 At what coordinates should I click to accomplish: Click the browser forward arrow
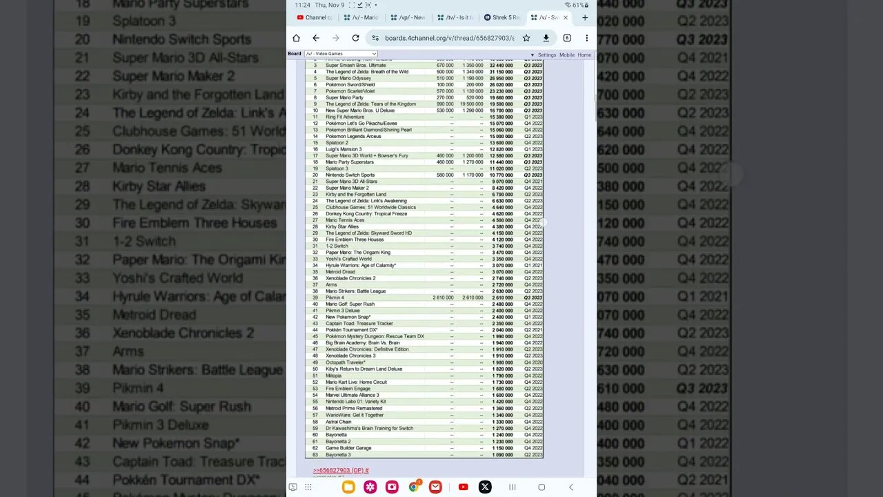(x=336, y=38)
